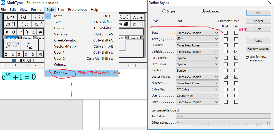Insert the Fraktur A symbol
The image size is (274, 130).
pos(33,54)
